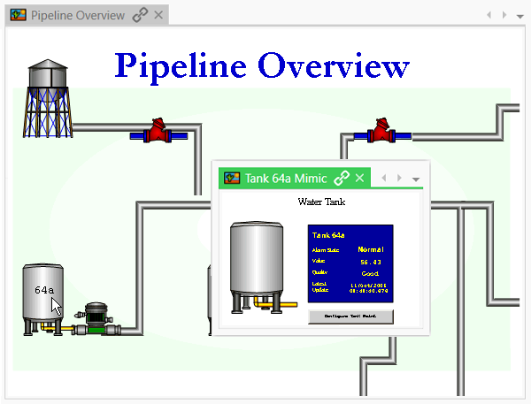Close the Tank 64a Mimic tab
The image size is (531, 404).
point(360,178)
